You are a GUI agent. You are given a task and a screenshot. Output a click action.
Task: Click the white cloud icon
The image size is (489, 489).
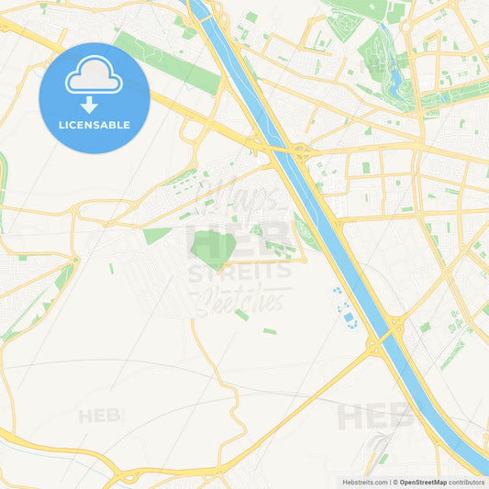click(94, 74)
